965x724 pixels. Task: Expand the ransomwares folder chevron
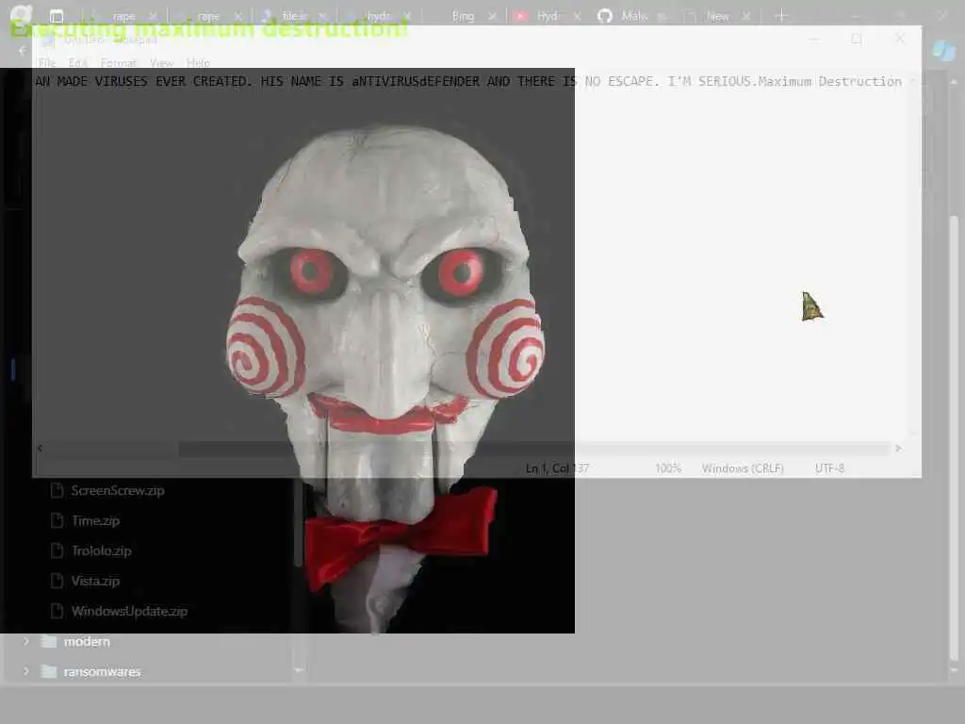(x=25, y=671)
